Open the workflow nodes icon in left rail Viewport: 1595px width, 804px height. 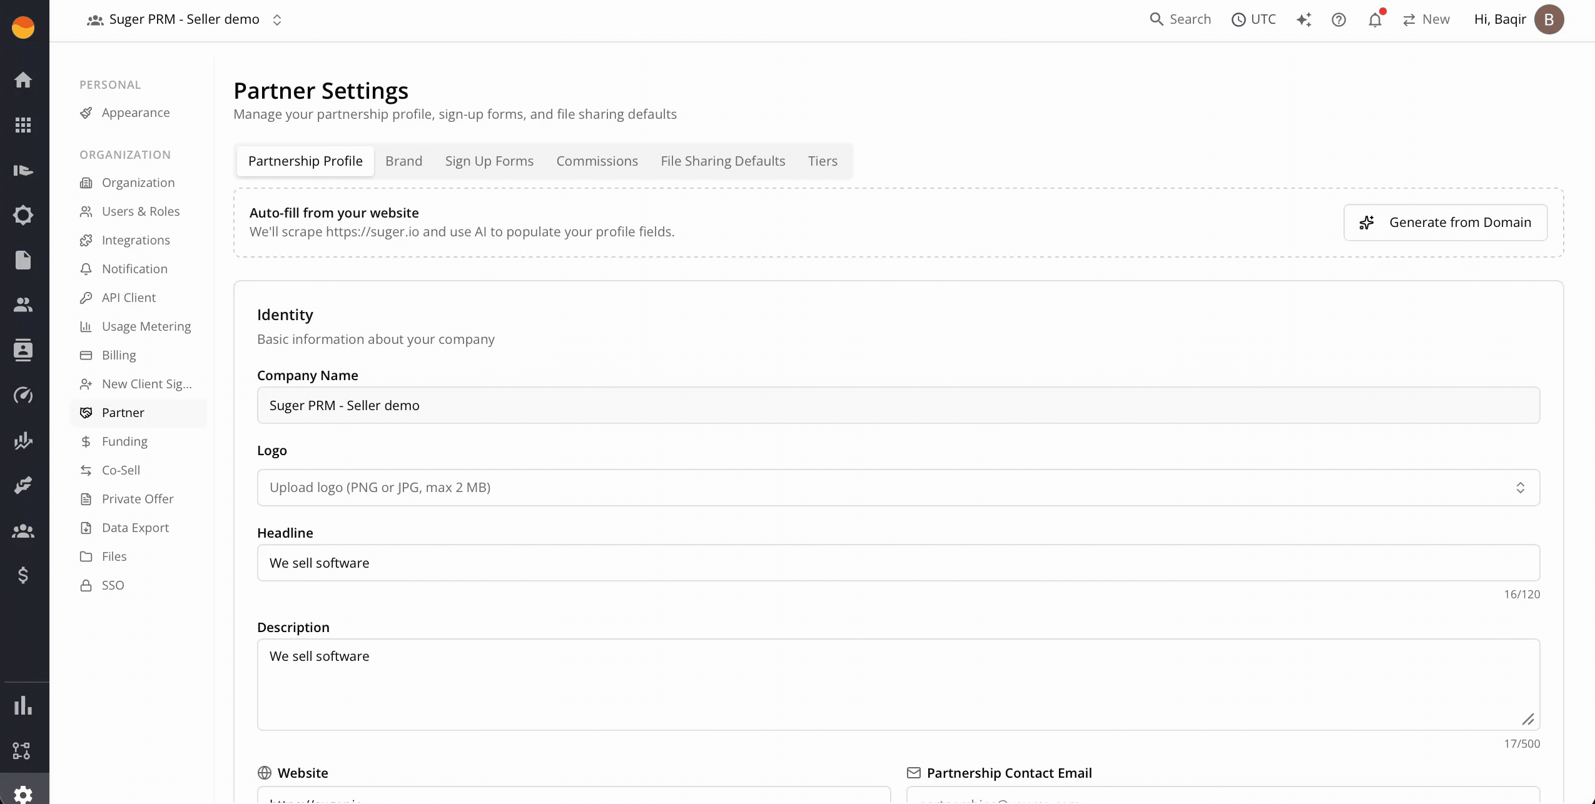22,750
